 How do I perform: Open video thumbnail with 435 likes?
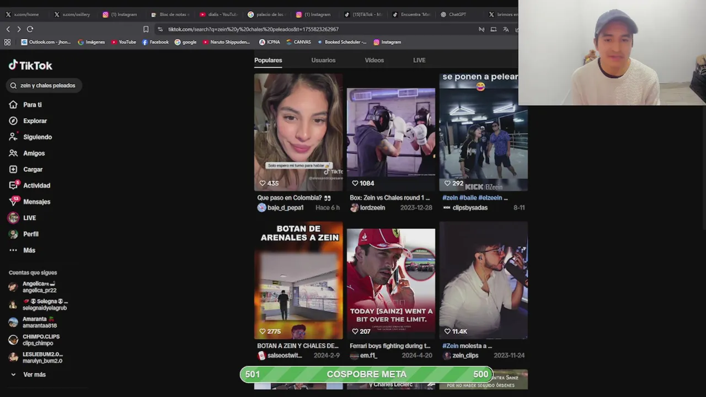[x=298, y=132]
